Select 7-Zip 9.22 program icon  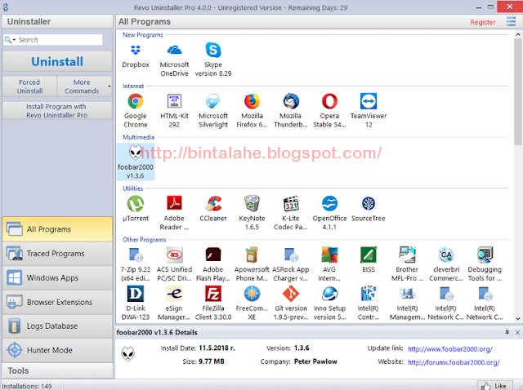[x=136, y=255]
